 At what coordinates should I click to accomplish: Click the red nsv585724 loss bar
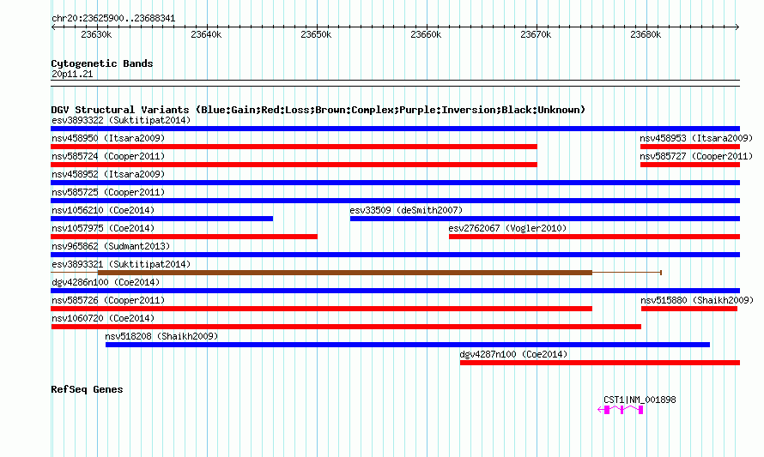(x=294, y=165)
